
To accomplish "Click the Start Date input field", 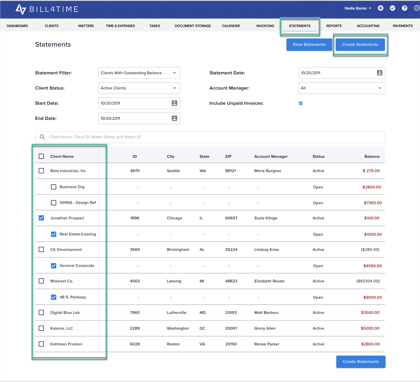I will click(139, 103).
